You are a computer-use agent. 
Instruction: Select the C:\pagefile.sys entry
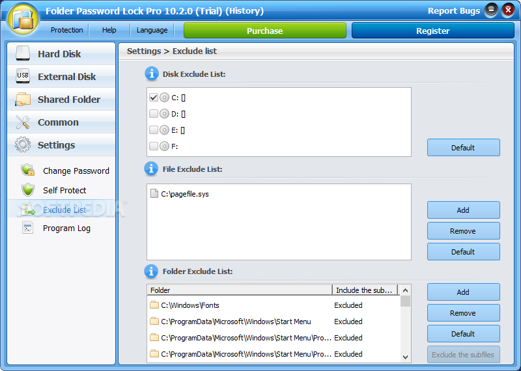tap(180, 194)
